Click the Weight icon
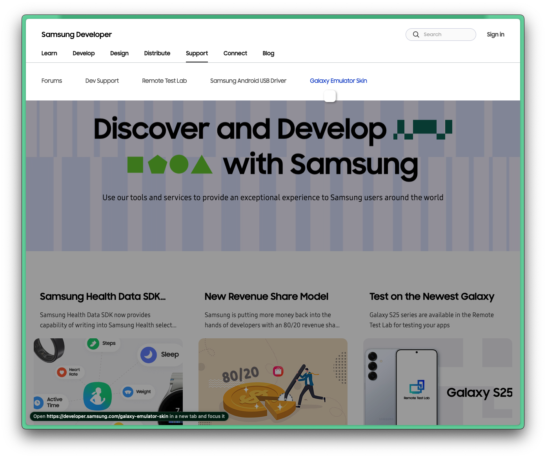546x458 pixels. tap(128, 392)
